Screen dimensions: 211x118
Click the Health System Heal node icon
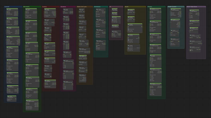[x=172, y=39]
